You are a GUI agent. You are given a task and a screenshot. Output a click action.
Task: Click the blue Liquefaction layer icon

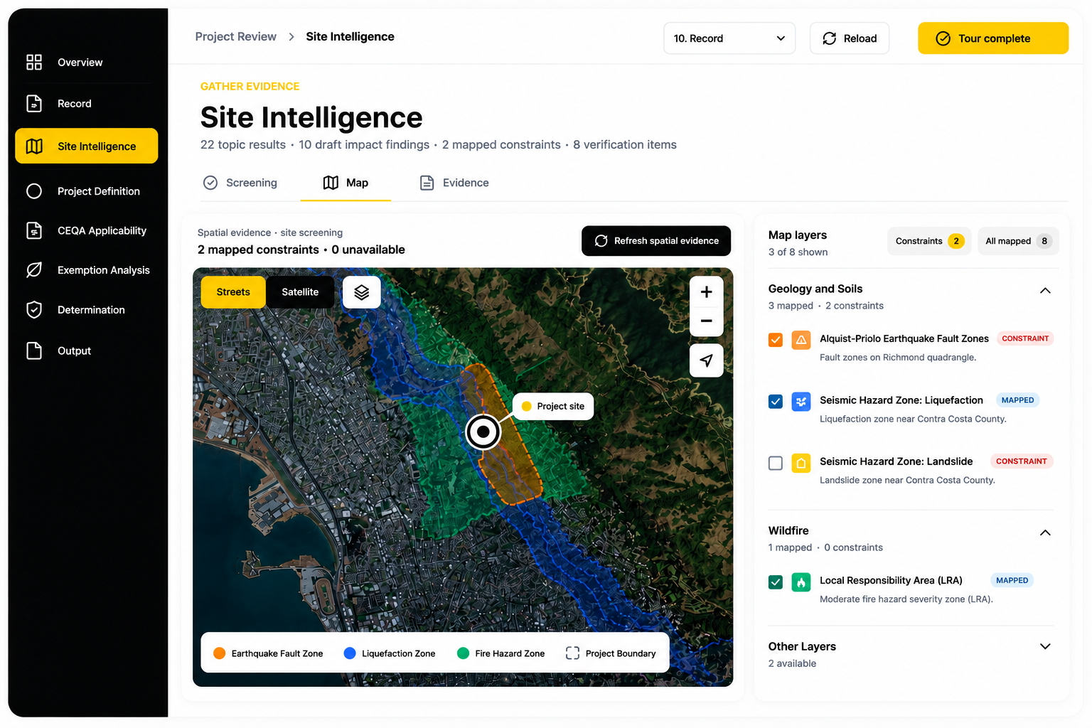(x=801, y=402)
